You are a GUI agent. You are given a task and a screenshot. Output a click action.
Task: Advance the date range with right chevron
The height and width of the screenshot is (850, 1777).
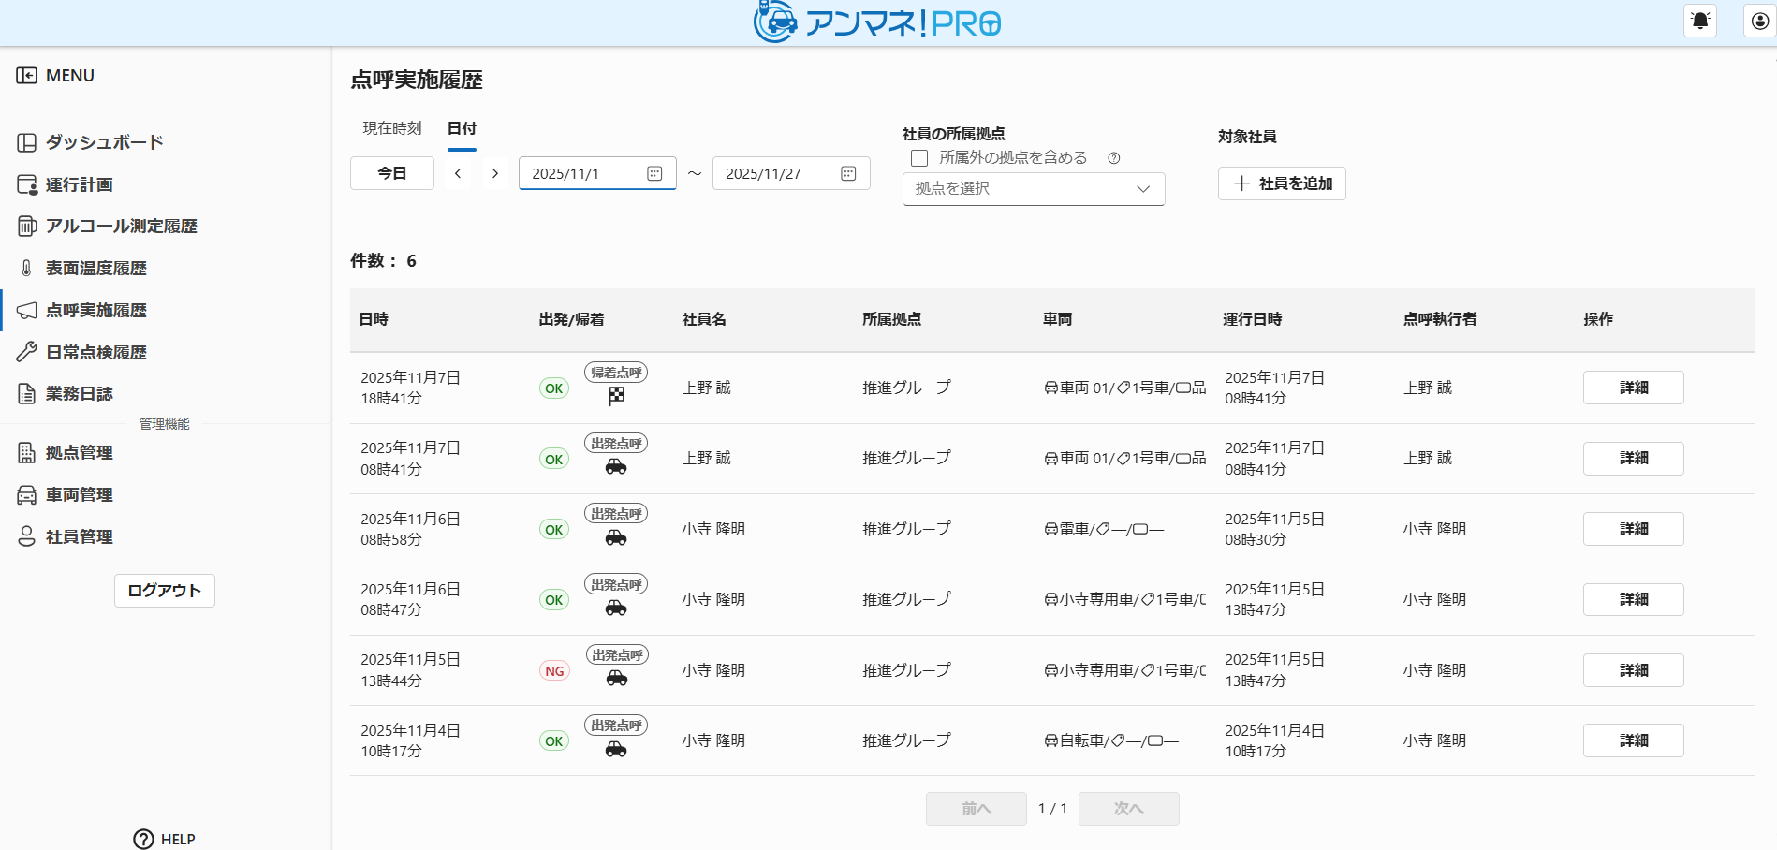tap(495, 174)
